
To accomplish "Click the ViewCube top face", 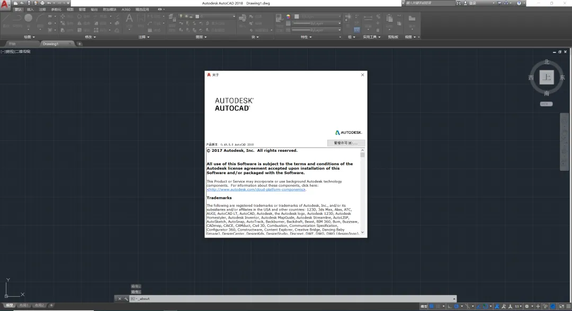I will [547, 77].
